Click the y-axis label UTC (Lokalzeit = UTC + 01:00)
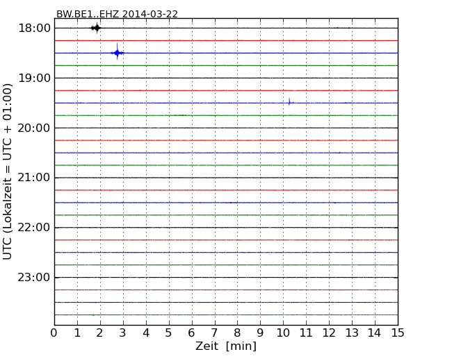Viewport: 452px width, 361px height. tap(8, 171)
